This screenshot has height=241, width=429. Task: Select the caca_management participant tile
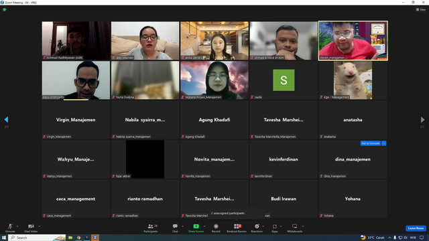click(76, 199)
